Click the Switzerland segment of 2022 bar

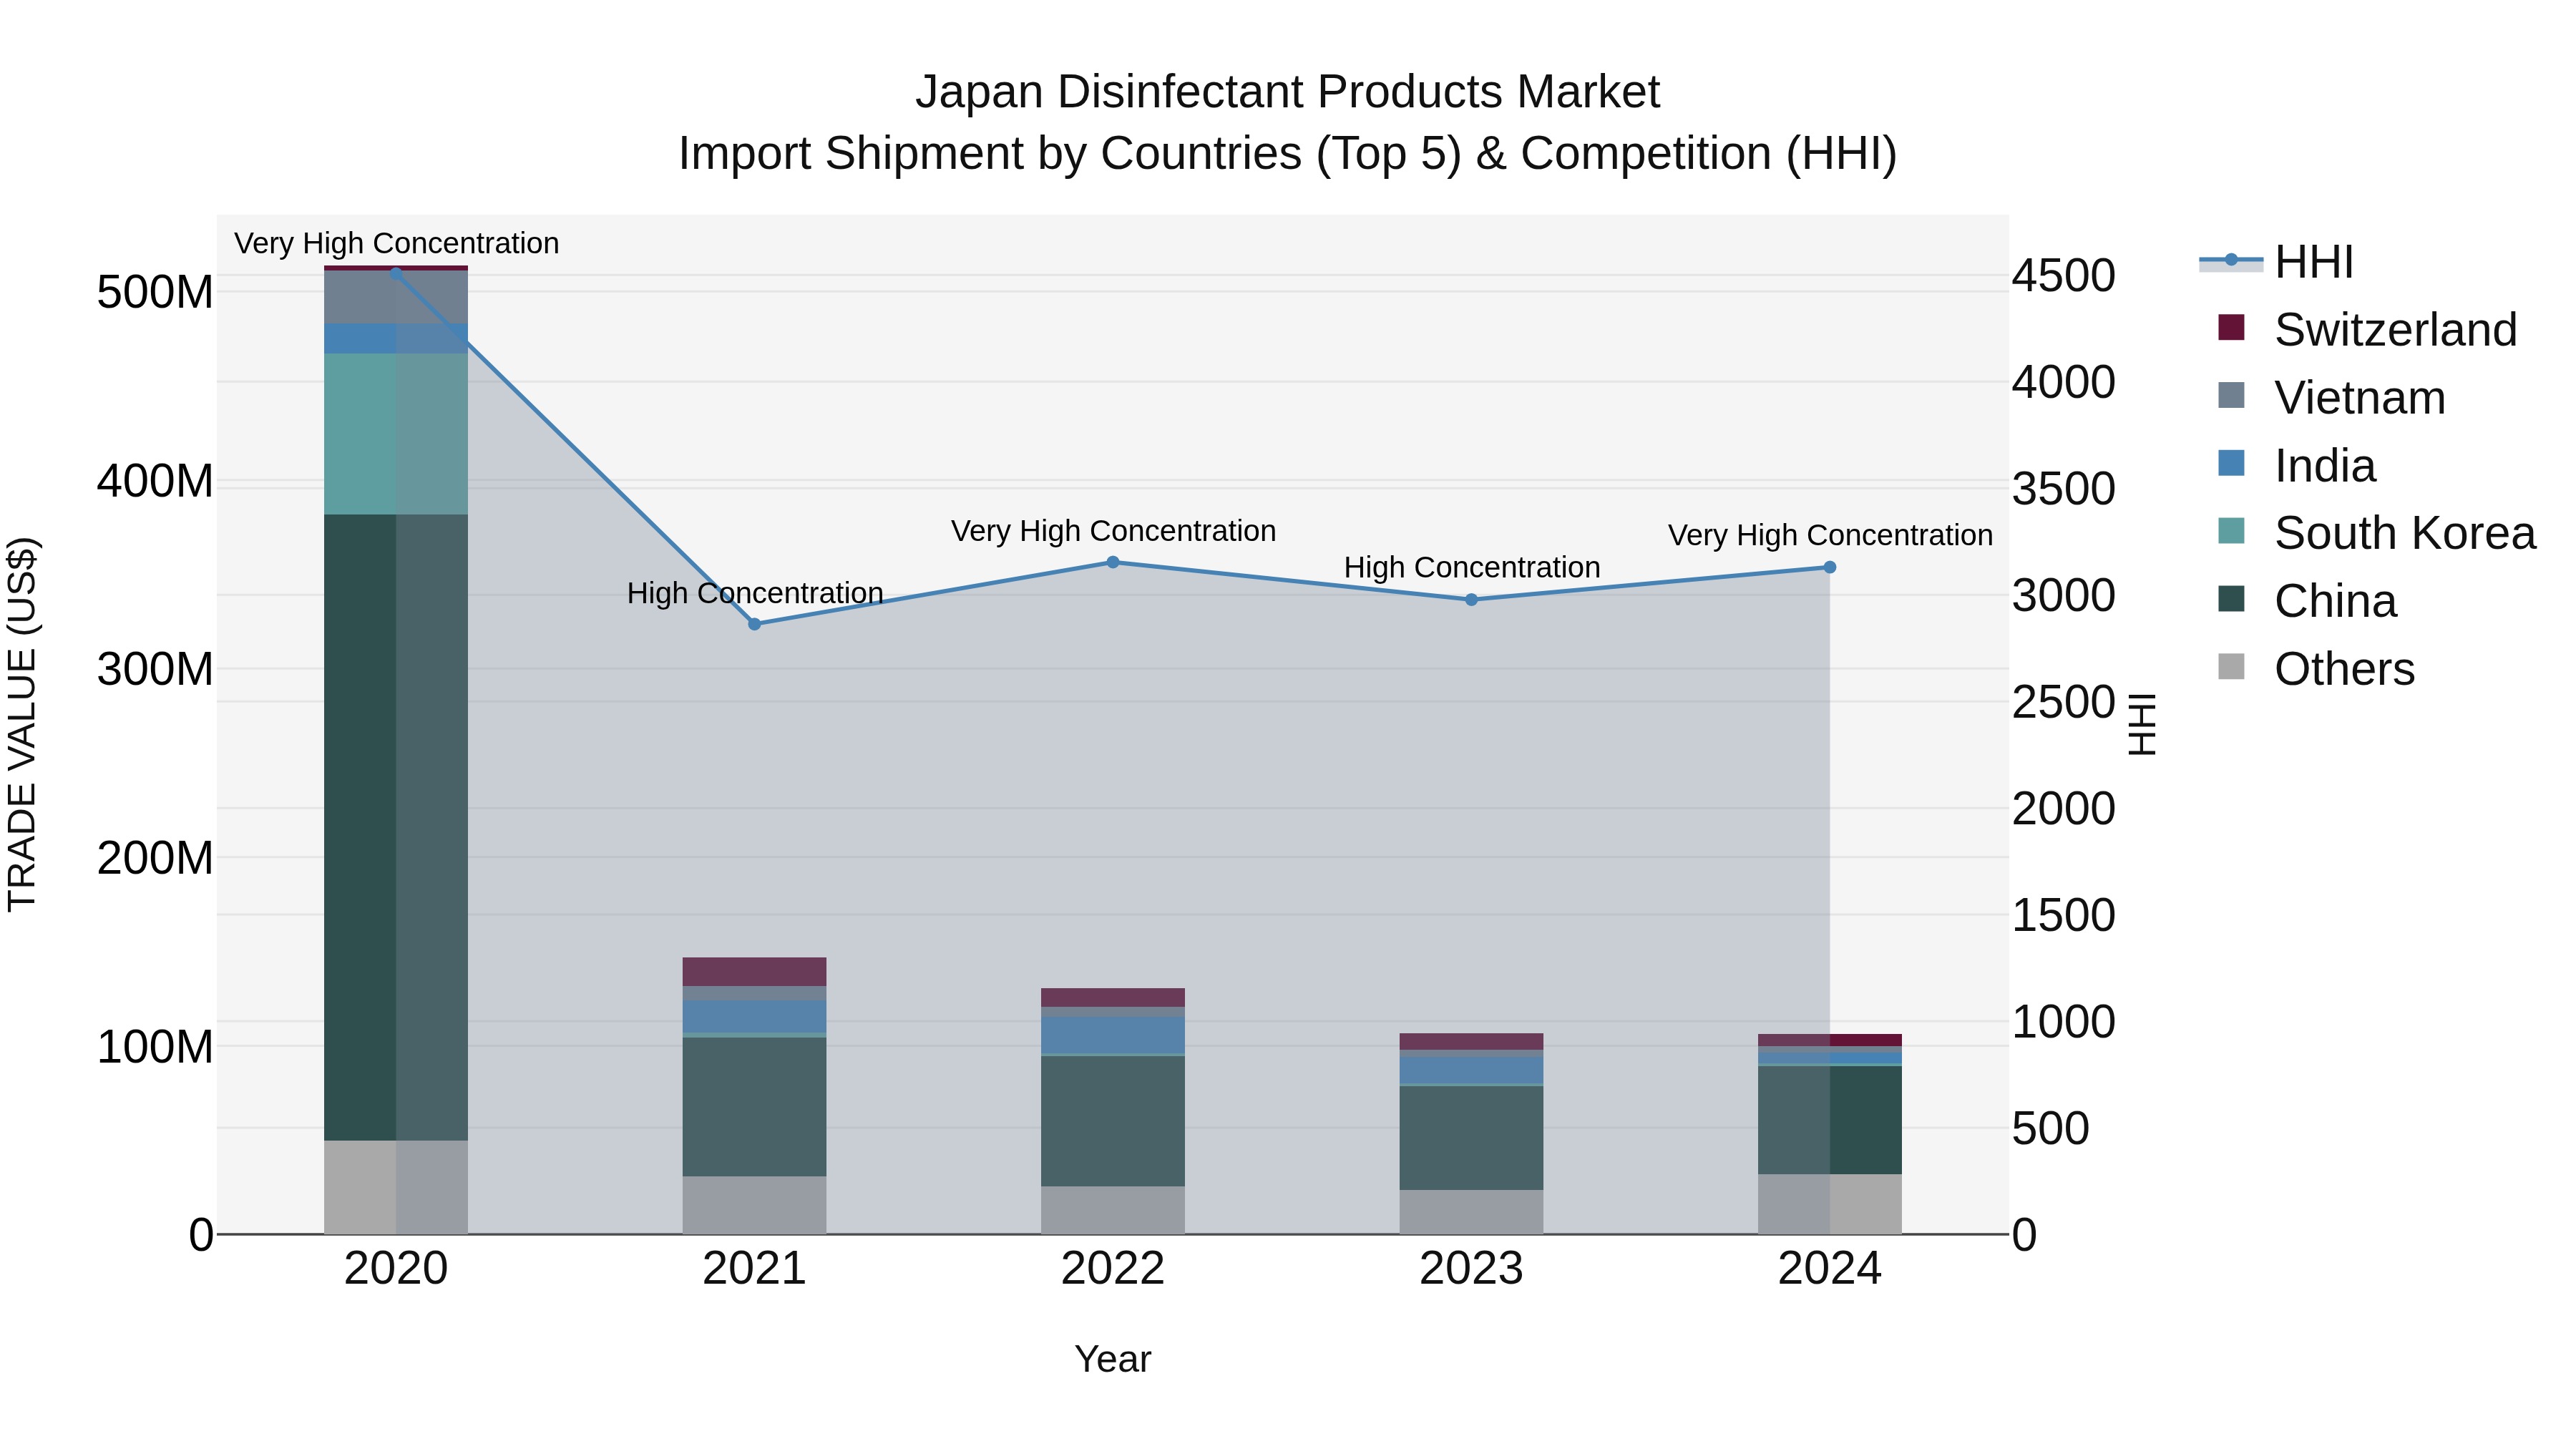coord(1113,998)
